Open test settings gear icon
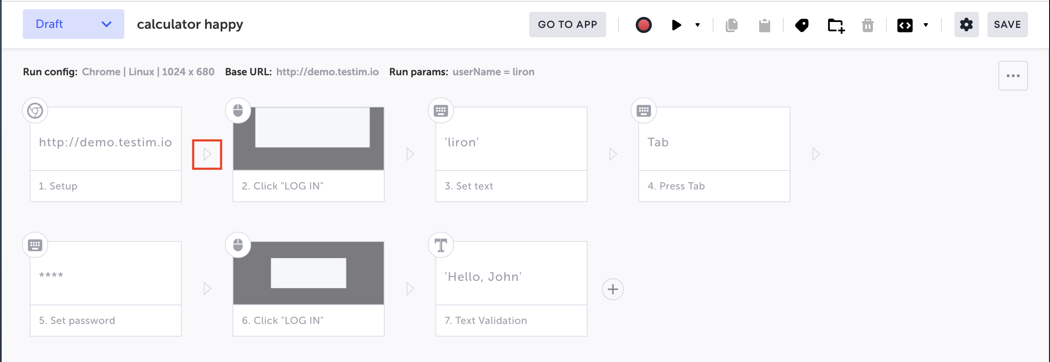This screenshot has height=362, width=1050. point(966,25)
